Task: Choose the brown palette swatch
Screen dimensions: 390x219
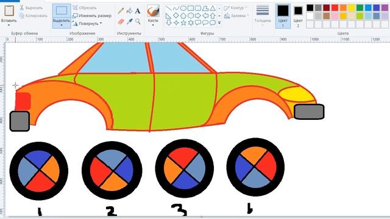Action: (x=327, y=16)
